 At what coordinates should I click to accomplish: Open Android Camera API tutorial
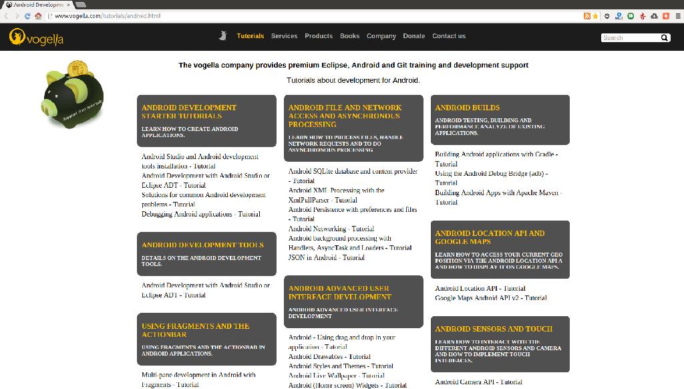coord(478,382)
